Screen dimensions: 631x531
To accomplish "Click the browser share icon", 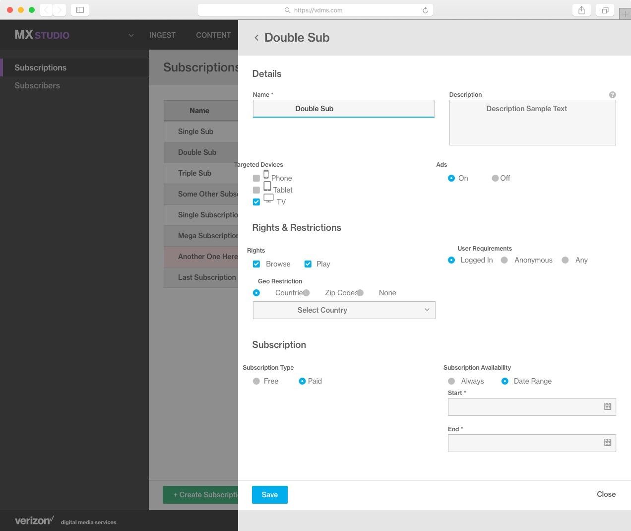I will tap(581, 10).
